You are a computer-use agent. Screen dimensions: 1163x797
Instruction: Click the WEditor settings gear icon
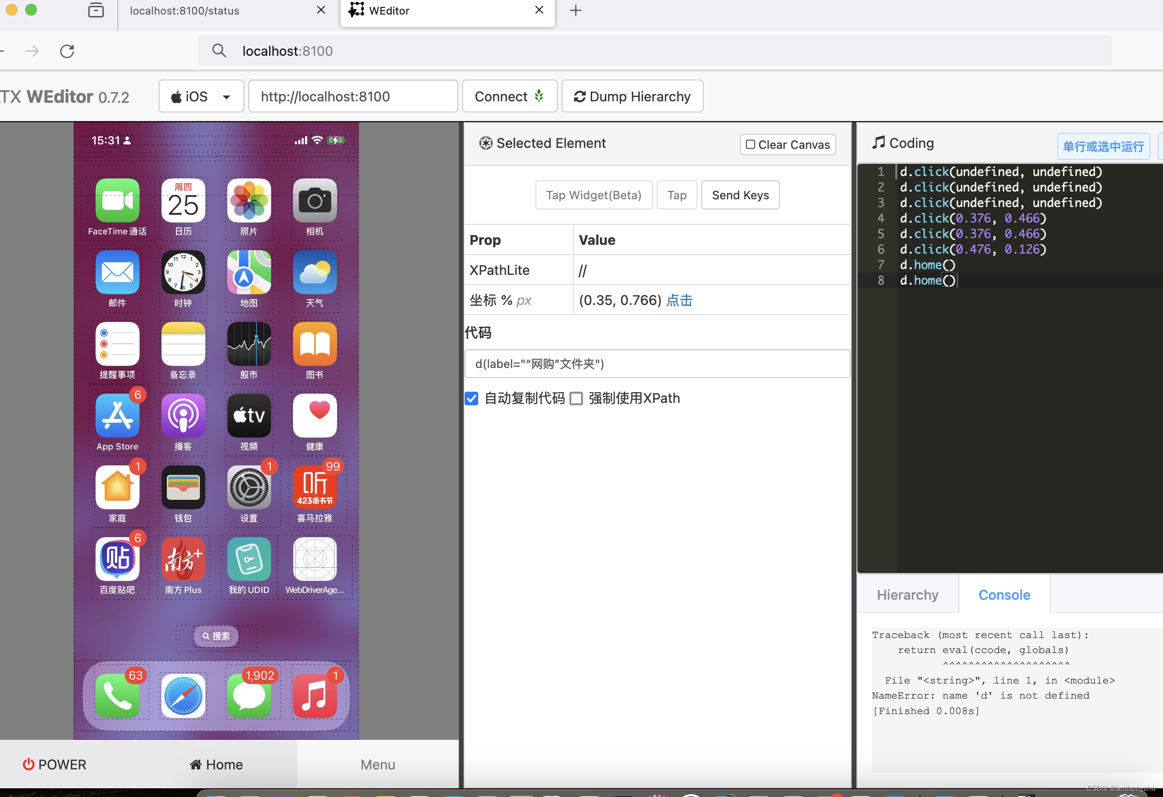485,143
